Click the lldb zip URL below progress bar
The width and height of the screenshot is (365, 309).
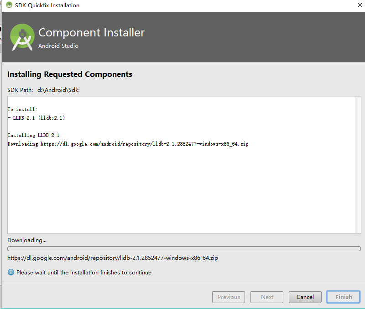tap(113, 258)
